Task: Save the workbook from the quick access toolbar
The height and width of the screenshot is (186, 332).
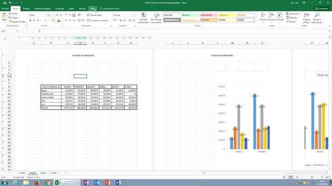Action: (5, 3)
